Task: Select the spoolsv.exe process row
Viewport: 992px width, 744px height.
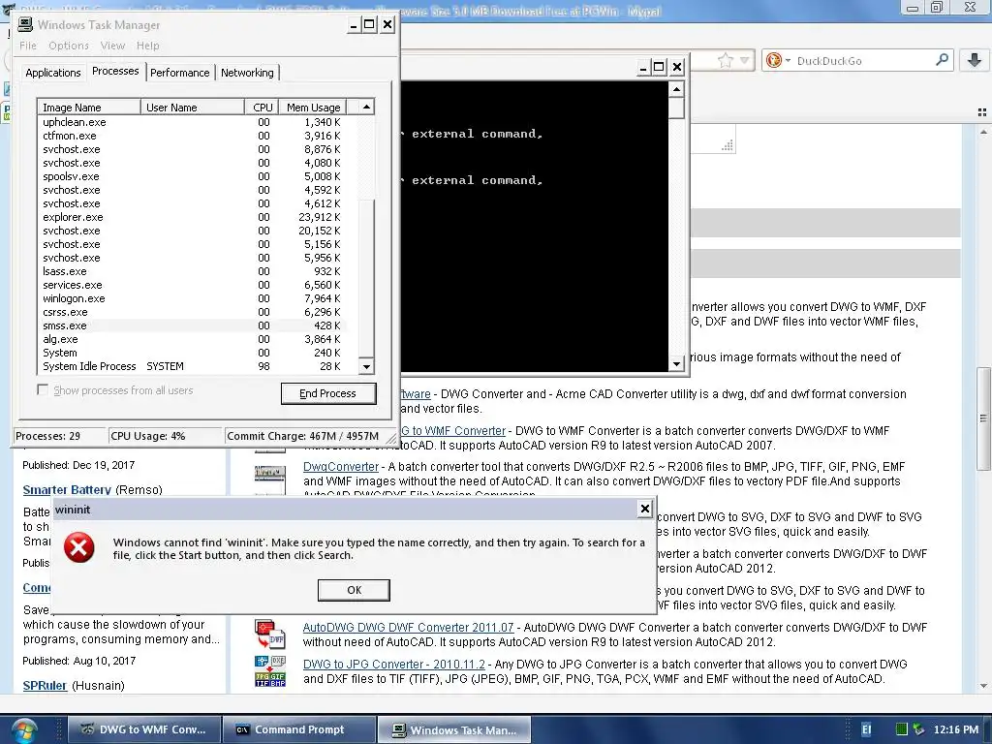Action: pos(193,176)
